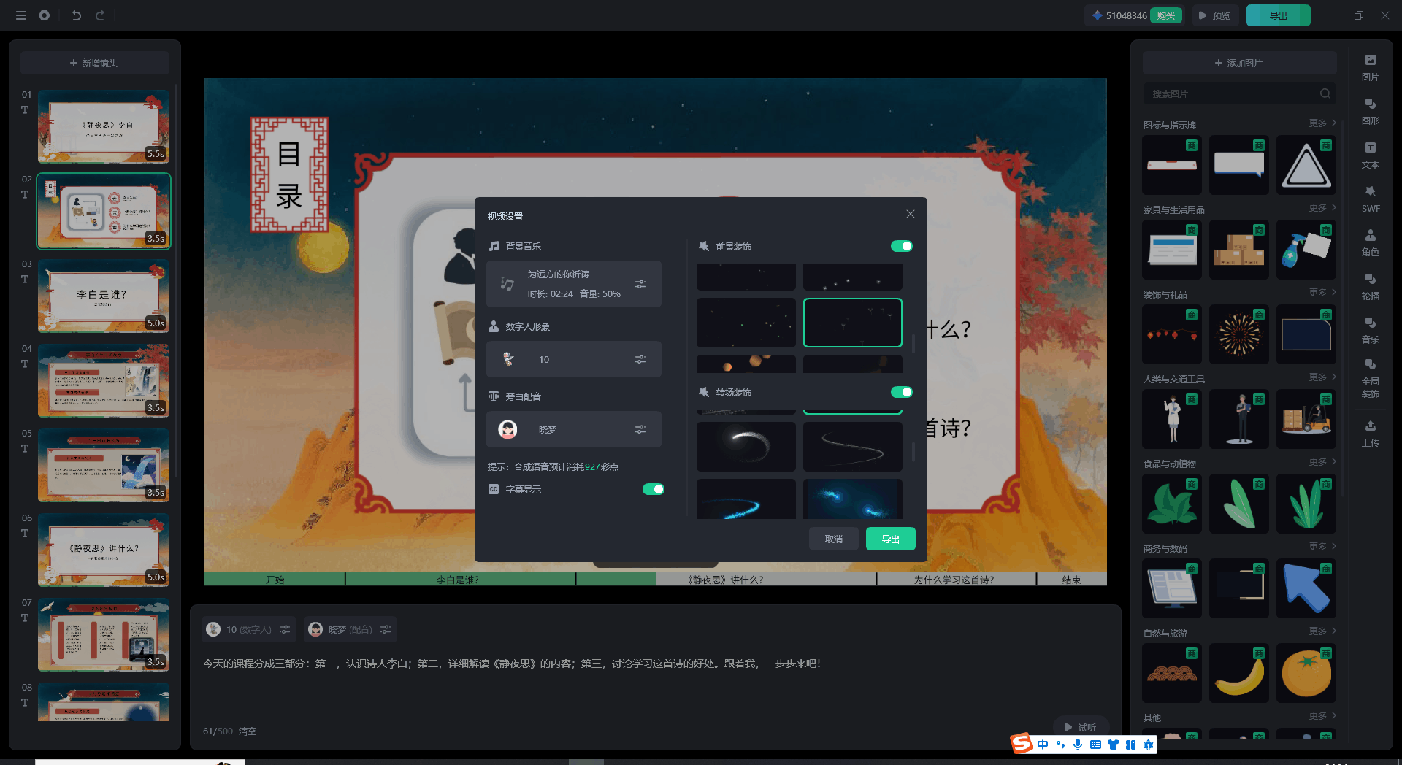Disable the 字幕显示 subtitle toggle
The height and width of the screenshot is (765, 1402).
[x=653, y=489]
